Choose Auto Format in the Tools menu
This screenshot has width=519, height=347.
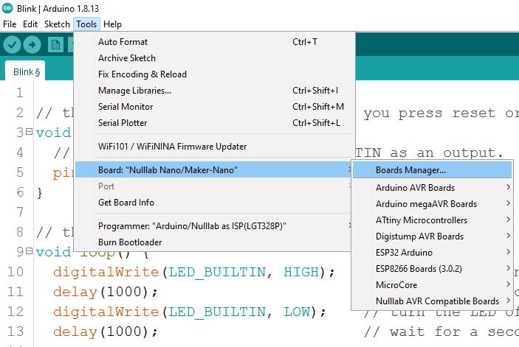[x=123, y=42]
